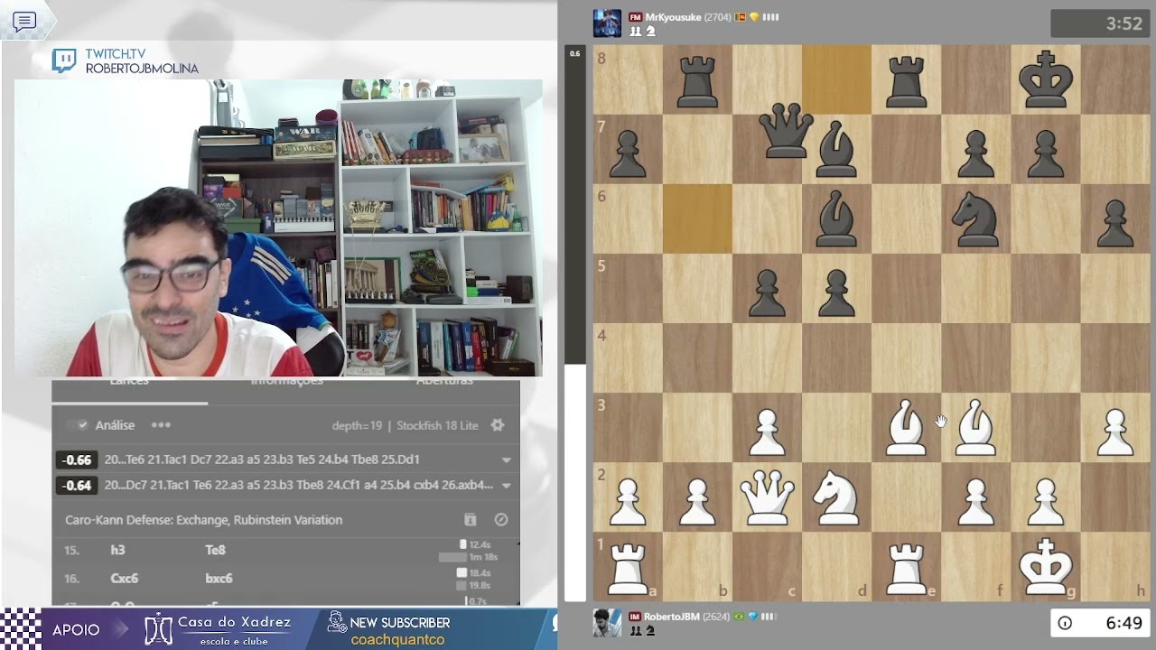The image size is (1156, 650).
Task: Select the black pawn on h6
Action: [1114, 221]
